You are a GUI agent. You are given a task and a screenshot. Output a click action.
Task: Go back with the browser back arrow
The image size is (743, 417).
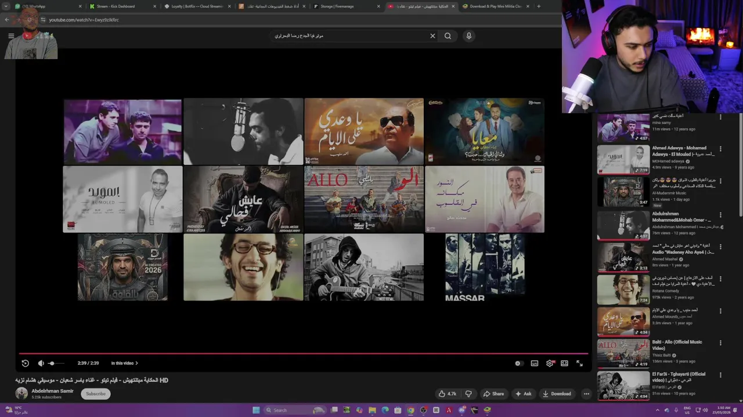tap(7, 20)
